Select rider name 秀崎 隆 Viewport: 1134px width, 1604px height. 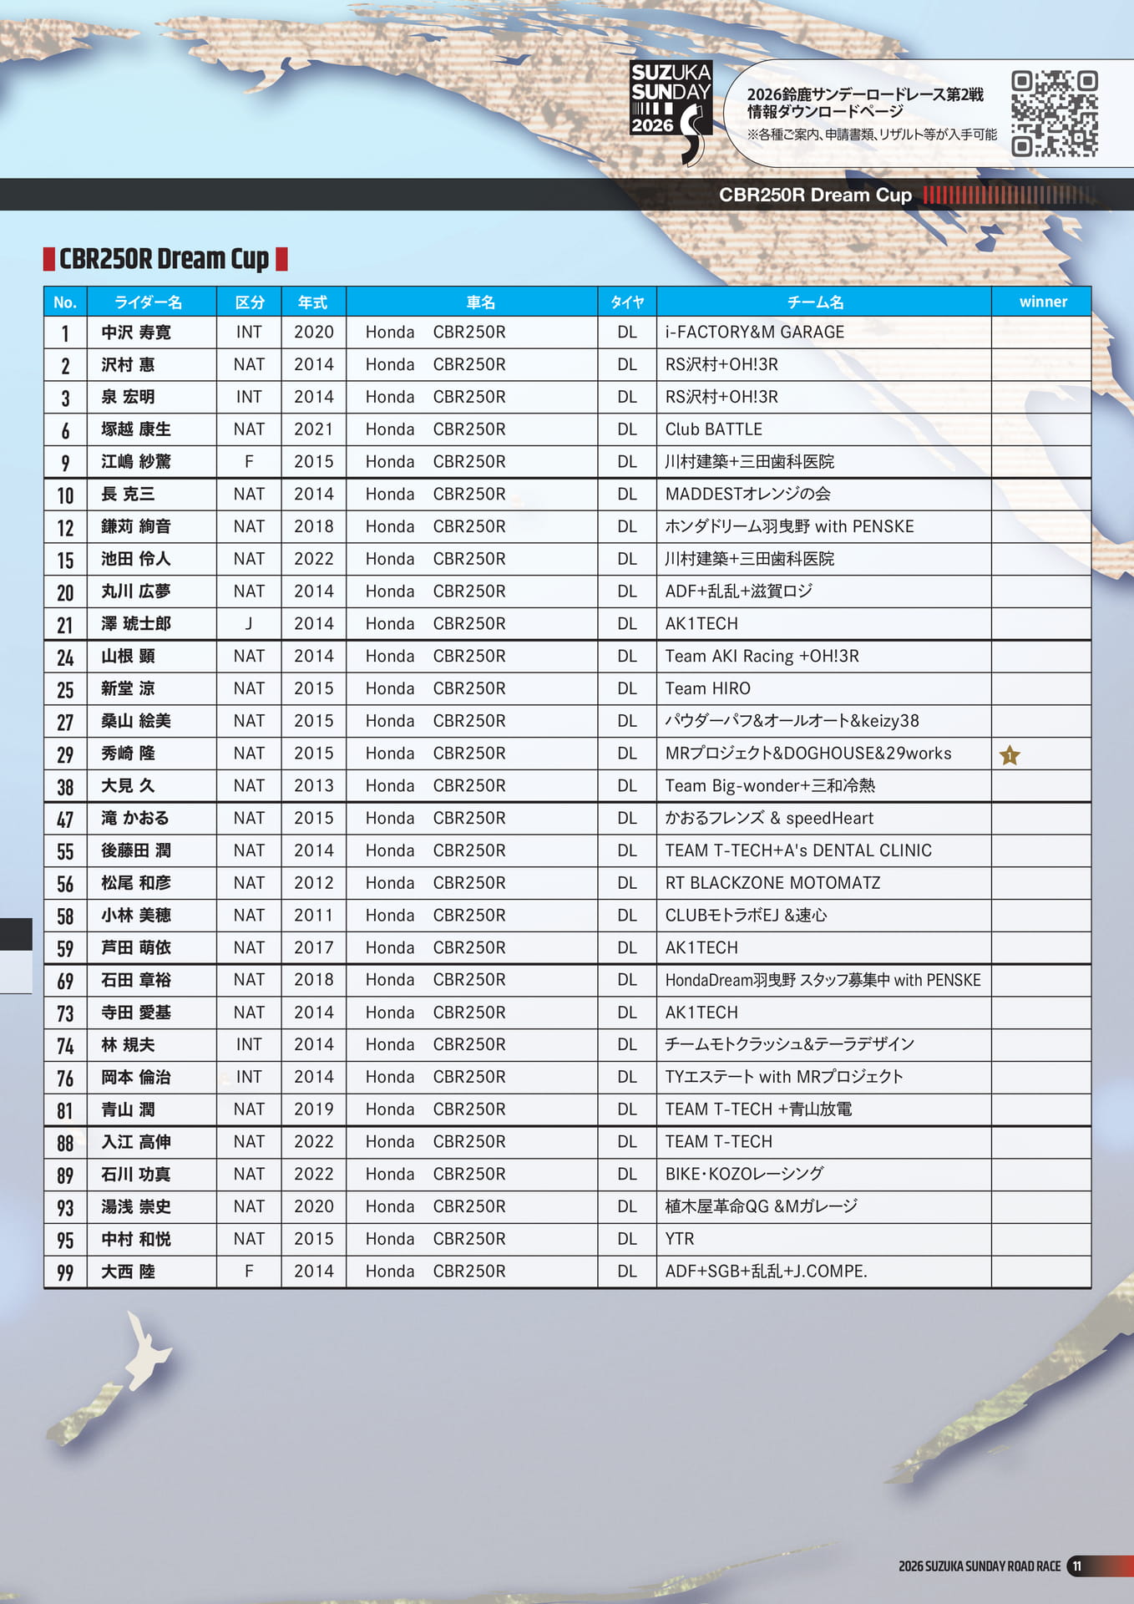click(x=128, y=754)
